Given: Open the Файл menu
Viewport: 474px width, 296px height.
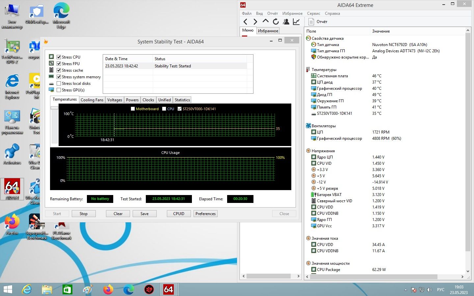Looking at the screenshot, I should click(x=247, y=13).
